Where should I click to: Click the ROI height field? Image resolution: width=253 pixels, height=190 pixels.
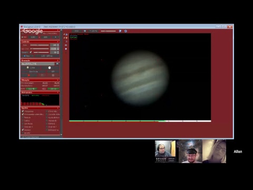(x=46, y=37)
